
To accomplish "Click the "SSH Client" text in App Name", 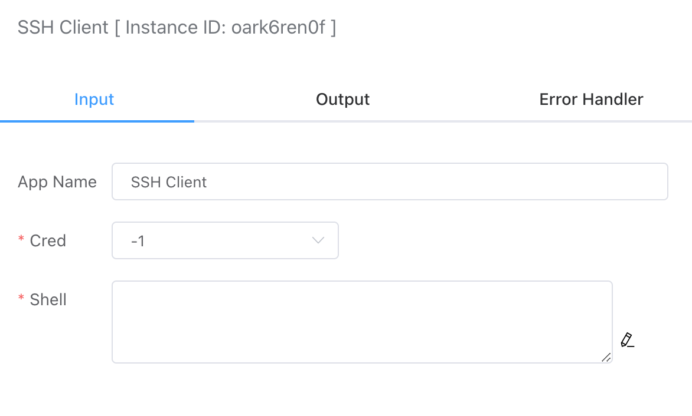I will (169, 182).
